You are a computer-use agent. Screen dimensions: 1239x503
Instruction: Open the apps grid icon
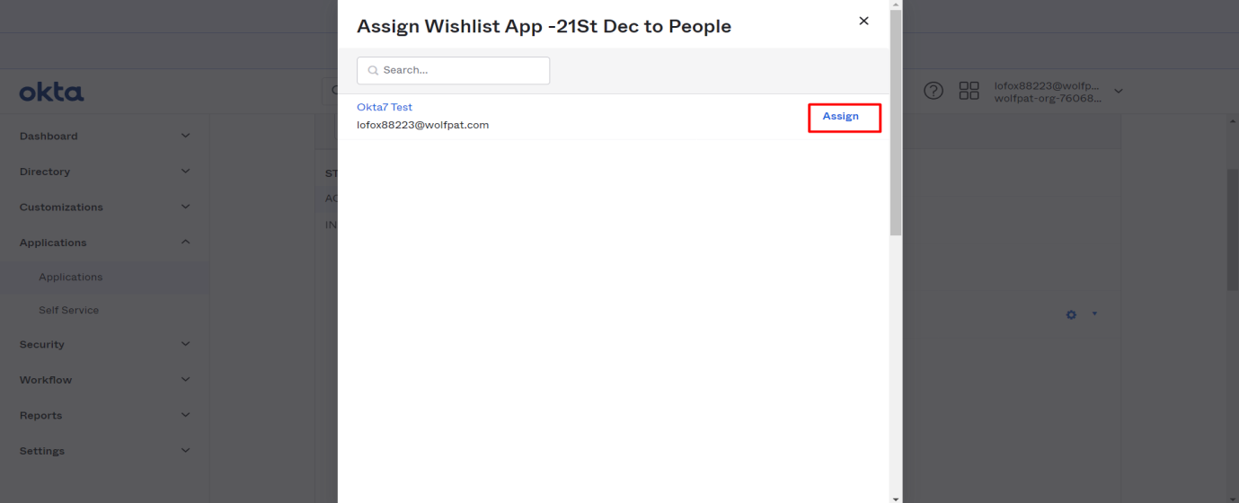coord(969,91)
